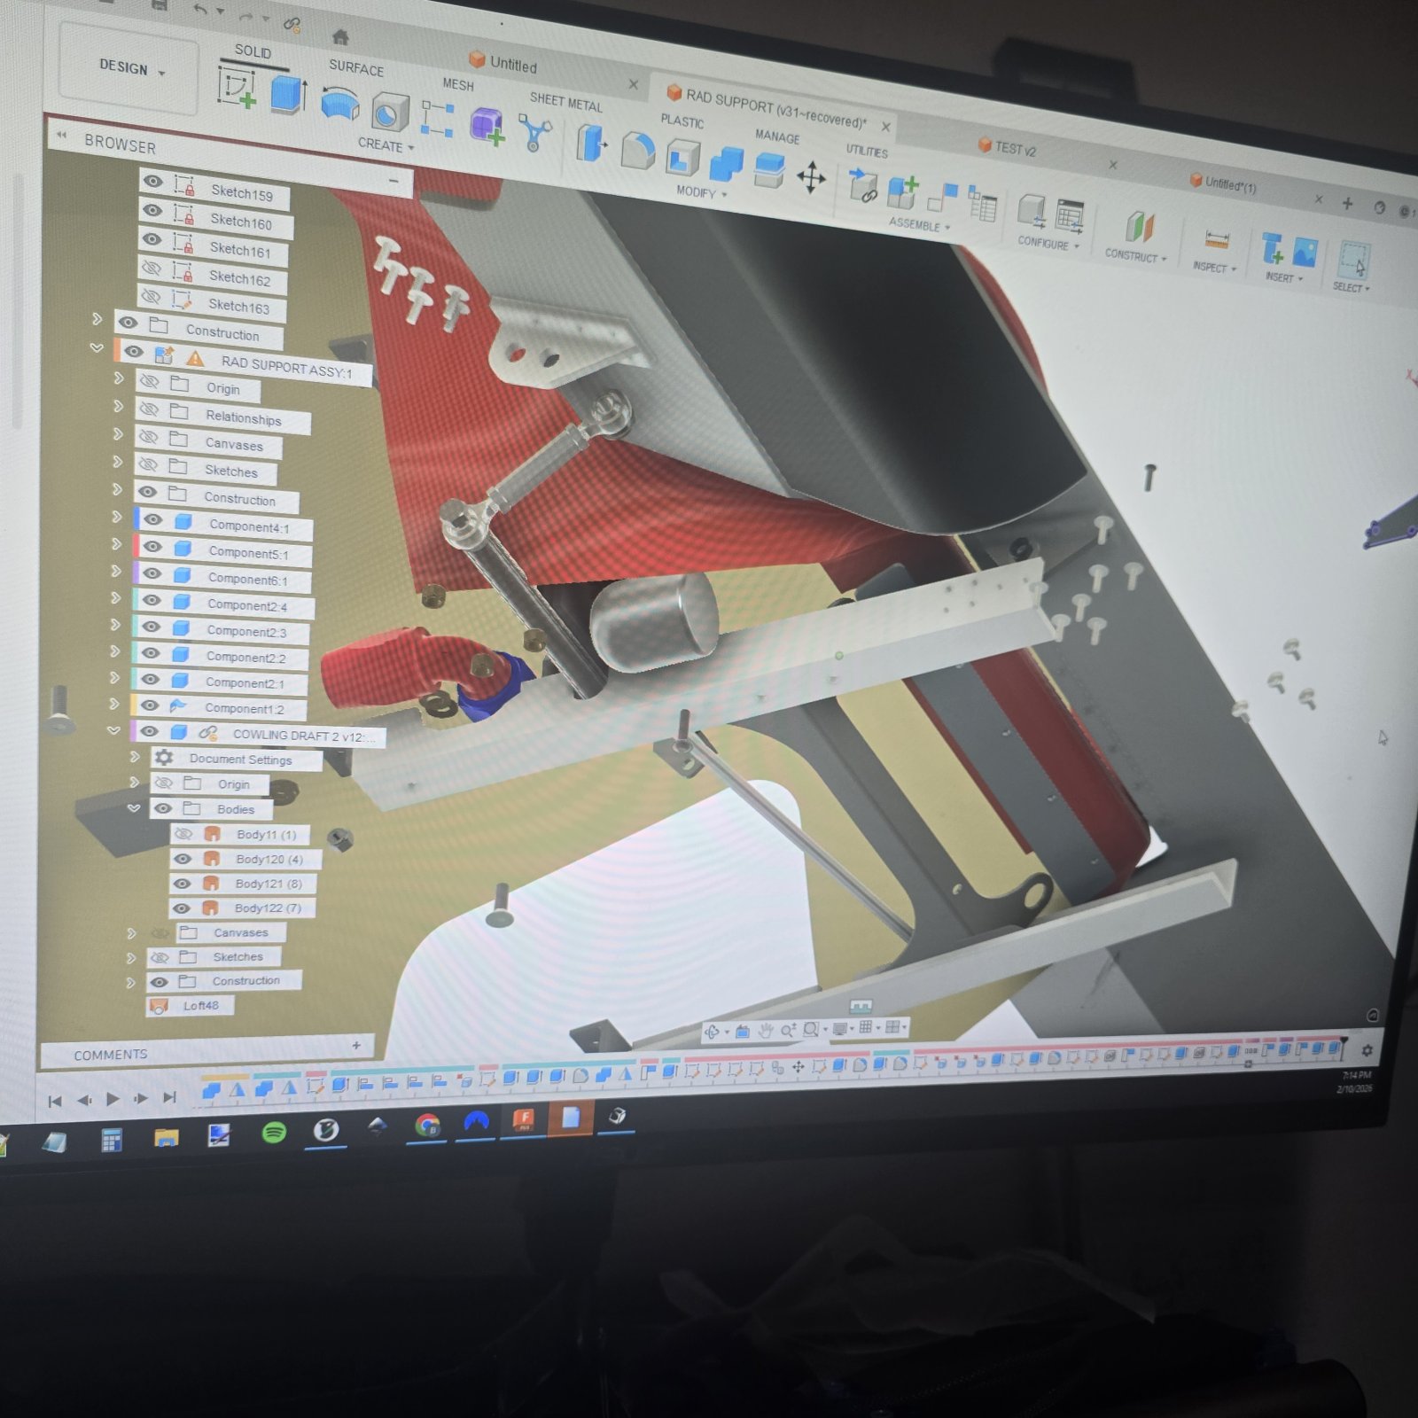1418x1418 pixels.
Task: Select the Extrude tool
Action: click(x=289, y=95)
